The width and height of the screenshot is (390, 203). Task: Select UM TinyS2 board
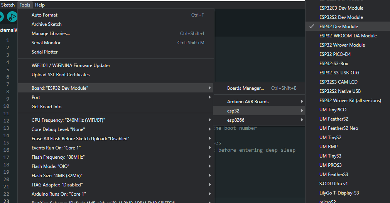point(348,138)
